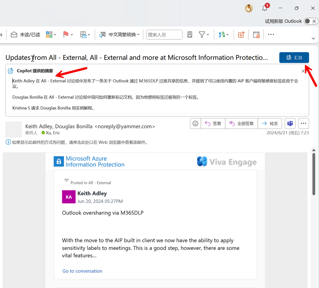Expand the move-to-folder dropdown arrow
The image size is (319, 288).
click(x=89, y=35)
